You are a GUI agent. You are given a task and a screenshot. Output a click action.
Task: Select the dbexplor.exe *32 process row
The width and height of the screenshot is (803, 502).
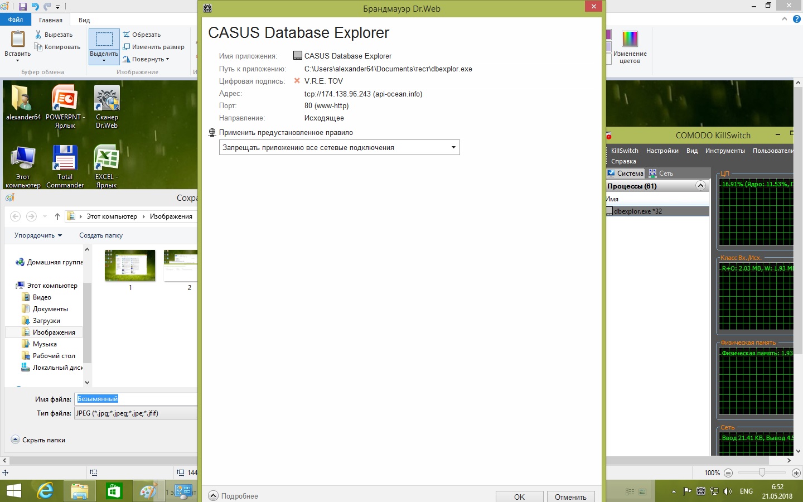(x=657, y=211)
